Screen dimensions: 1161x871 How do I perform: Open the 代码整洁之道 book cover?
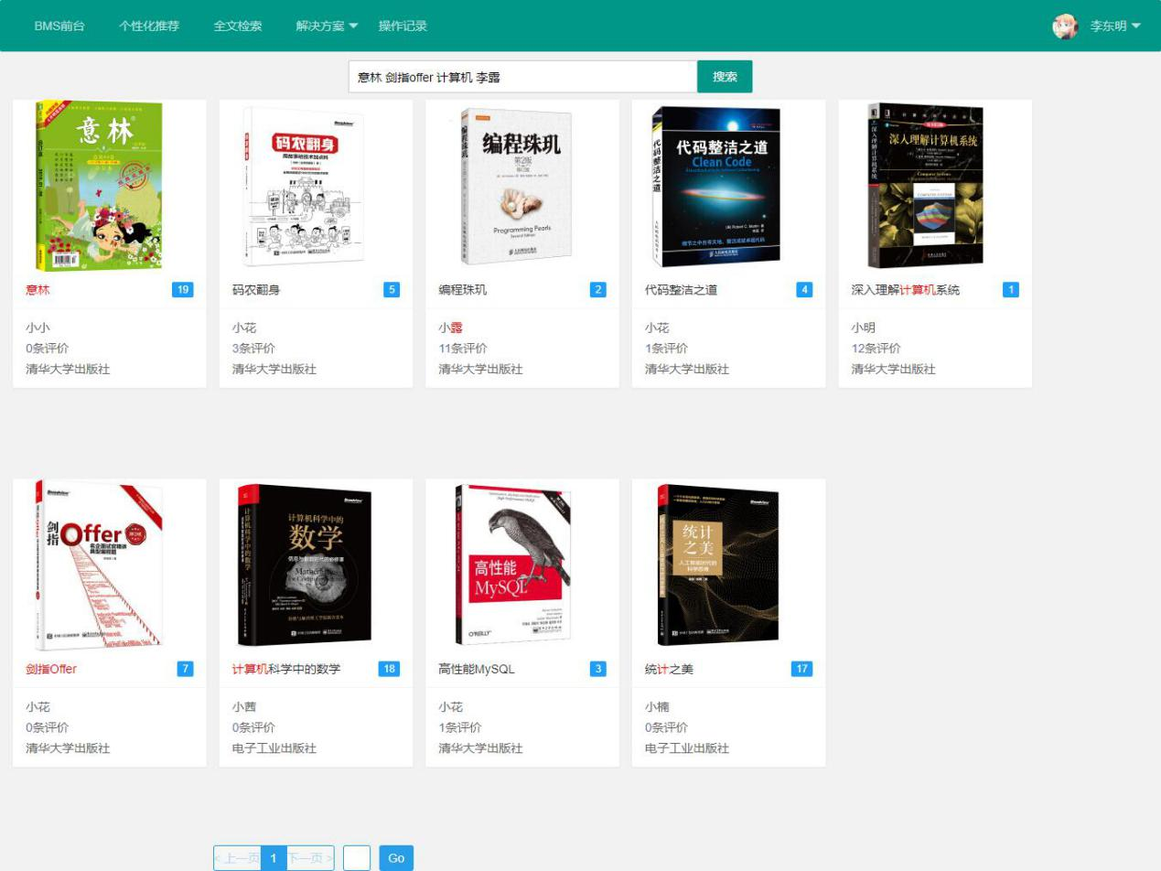[x=715, y=187]
